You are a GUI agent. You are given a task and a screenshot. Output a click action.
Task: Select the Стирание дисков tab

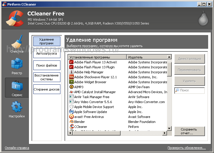[x=47, y=89]
